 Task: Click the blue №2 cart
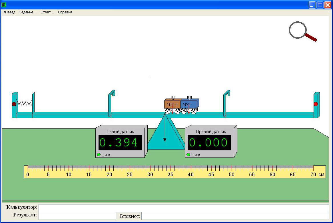pos(189,104)
